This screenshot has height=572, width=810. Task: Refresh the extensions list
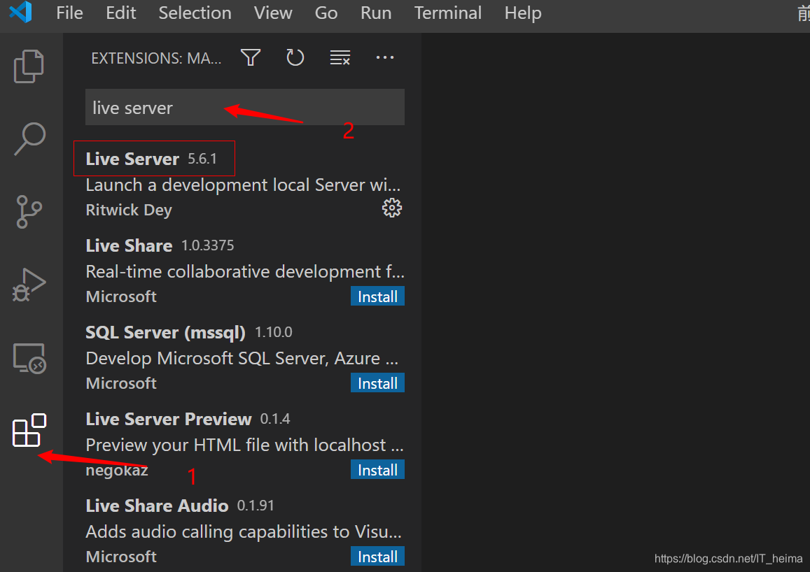[295, 57]
